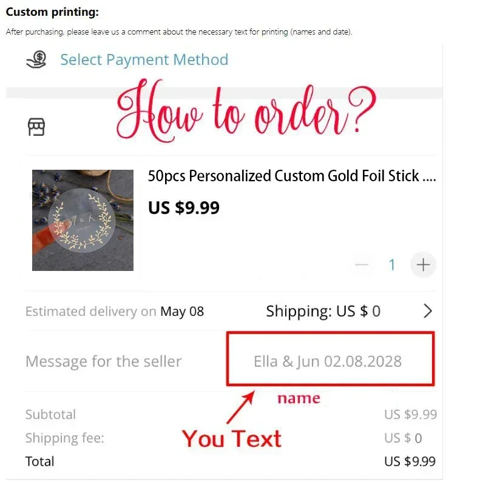The height and width of the screenshot is (488, 497).
Task: Click the gold foil sticker thumbnail
Action: coord(83,220)
